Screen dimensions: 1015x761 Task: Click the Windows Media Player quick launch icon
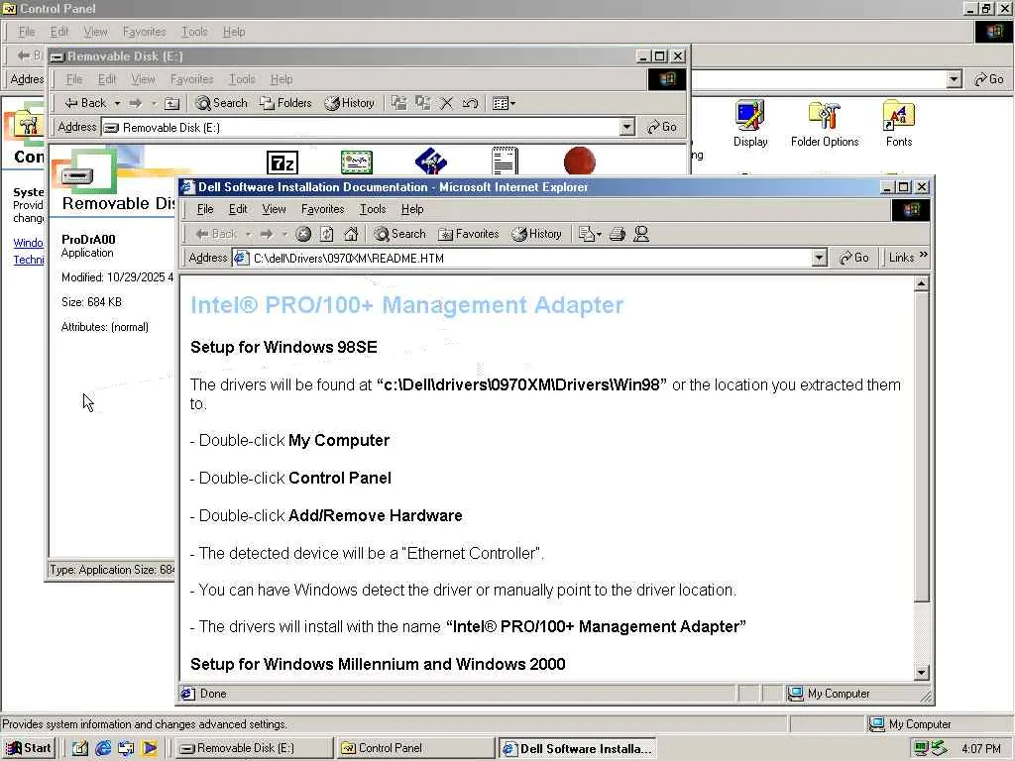149,748
